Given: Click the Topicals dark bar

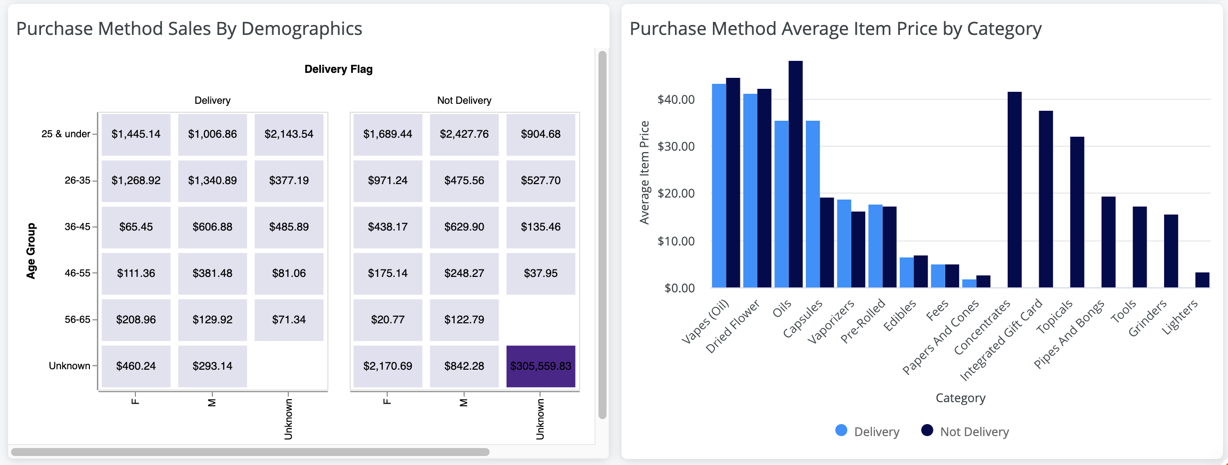Looking at the screenshot, I should [x=1077, y=212].
